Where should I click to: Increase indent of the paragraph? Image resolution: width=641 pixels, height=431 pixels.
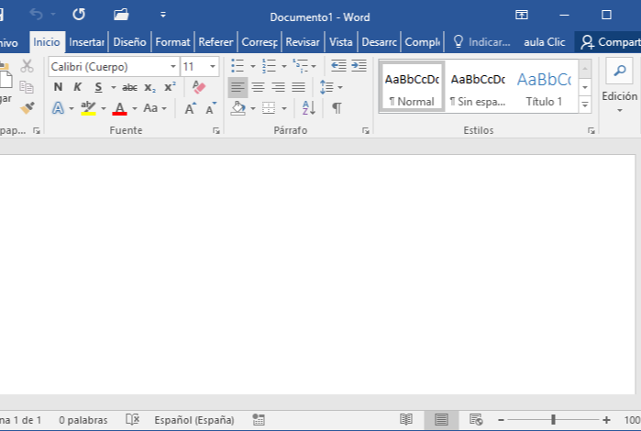pos(359,66)
